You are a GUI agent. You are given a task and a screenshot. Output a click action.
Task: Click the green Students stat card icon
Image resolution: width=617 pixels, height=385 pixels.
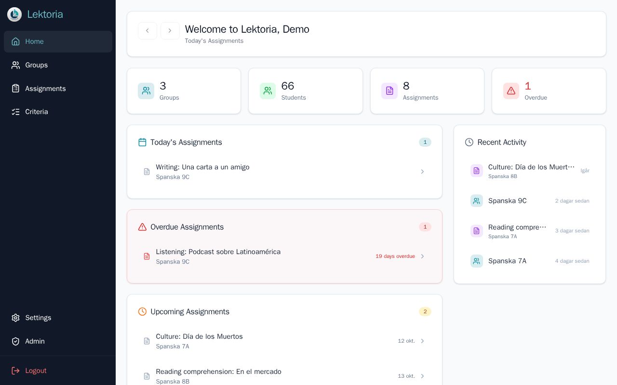tap(268, 91)
